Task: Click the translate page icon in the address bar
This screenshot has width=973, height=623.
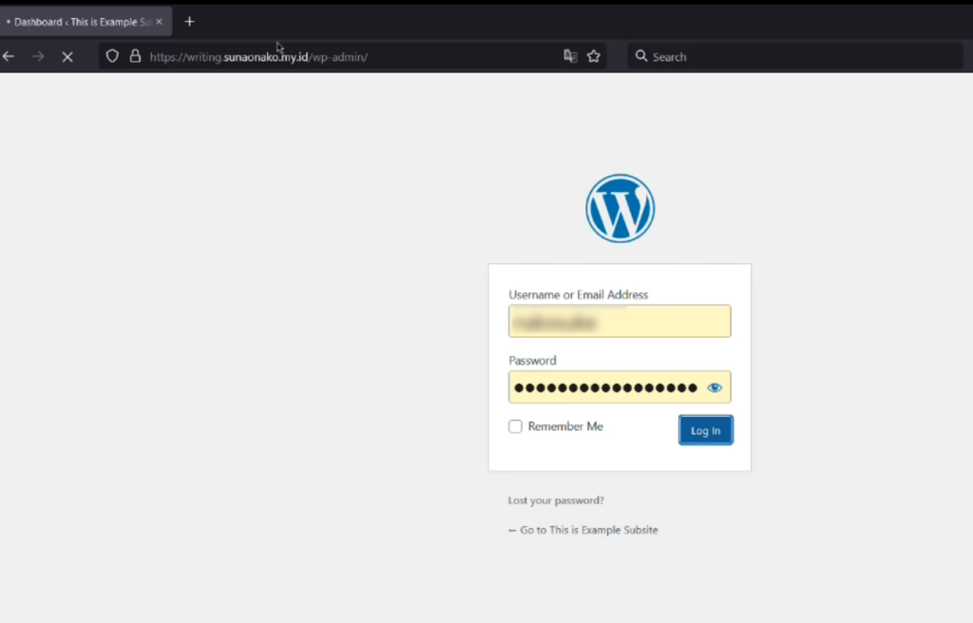Action: point(570,56)
